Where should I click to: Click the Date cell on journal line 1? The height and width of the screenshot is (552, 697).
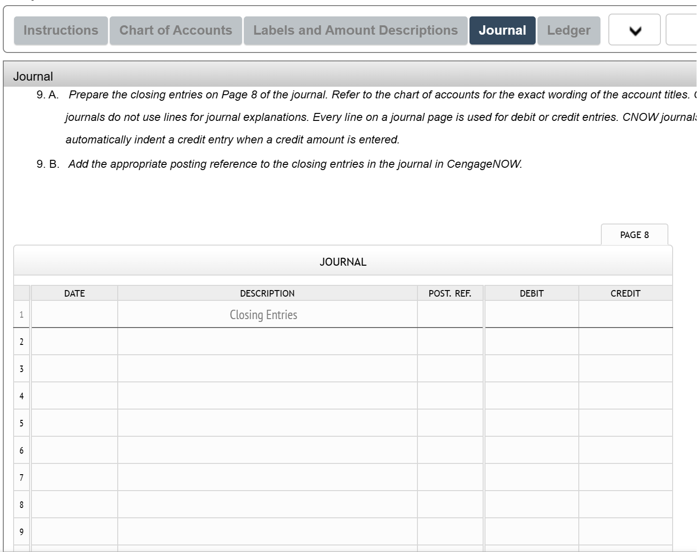coord(74,314)
